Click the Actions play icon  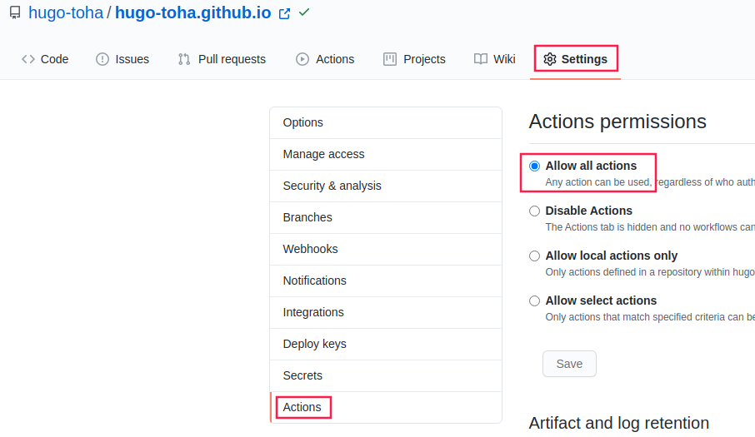302,59
